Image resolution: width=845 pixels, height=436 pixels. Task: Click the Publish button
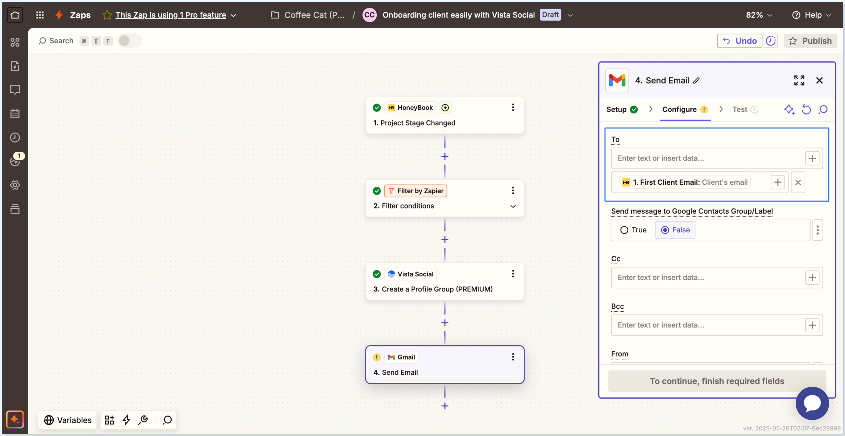point(810,41)
